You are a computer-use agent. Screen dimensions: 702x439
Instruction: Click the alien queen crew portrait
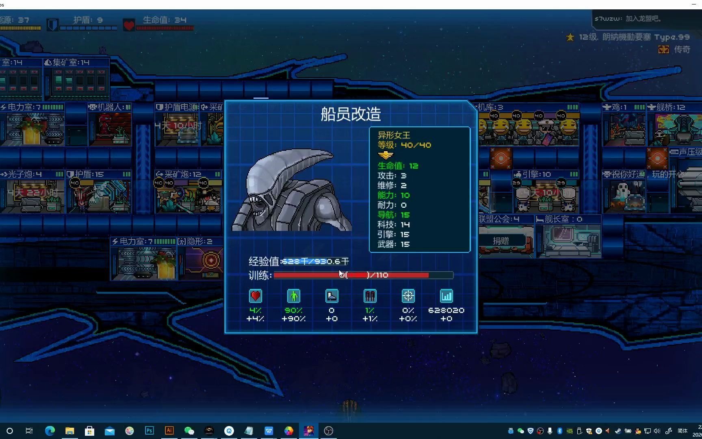(292, 190)
